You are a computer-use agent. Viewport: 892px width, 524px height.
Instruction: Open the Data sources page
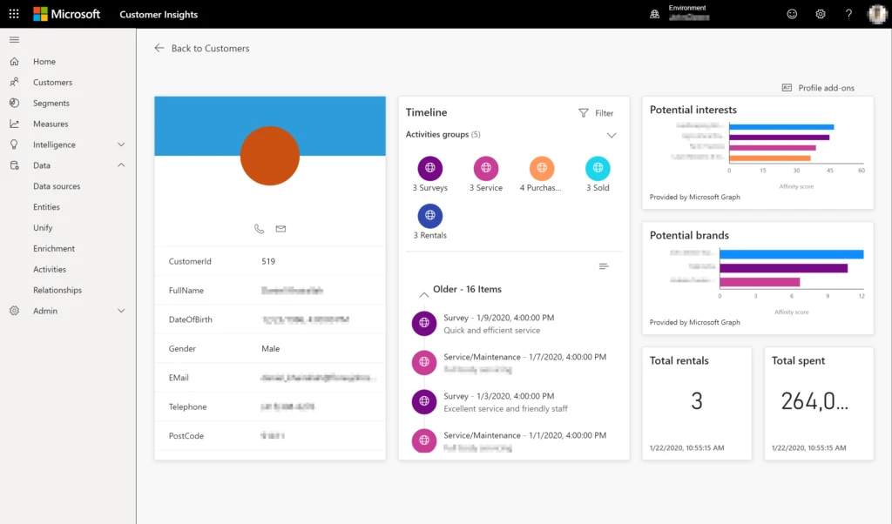(x=57, y=185)
